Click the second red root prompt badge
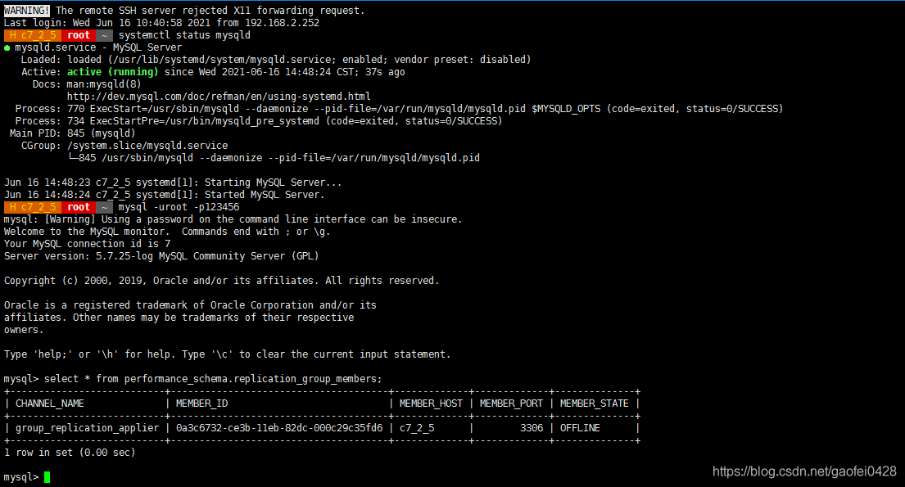This screenshot has width=905, height=487. pos(79,207)
